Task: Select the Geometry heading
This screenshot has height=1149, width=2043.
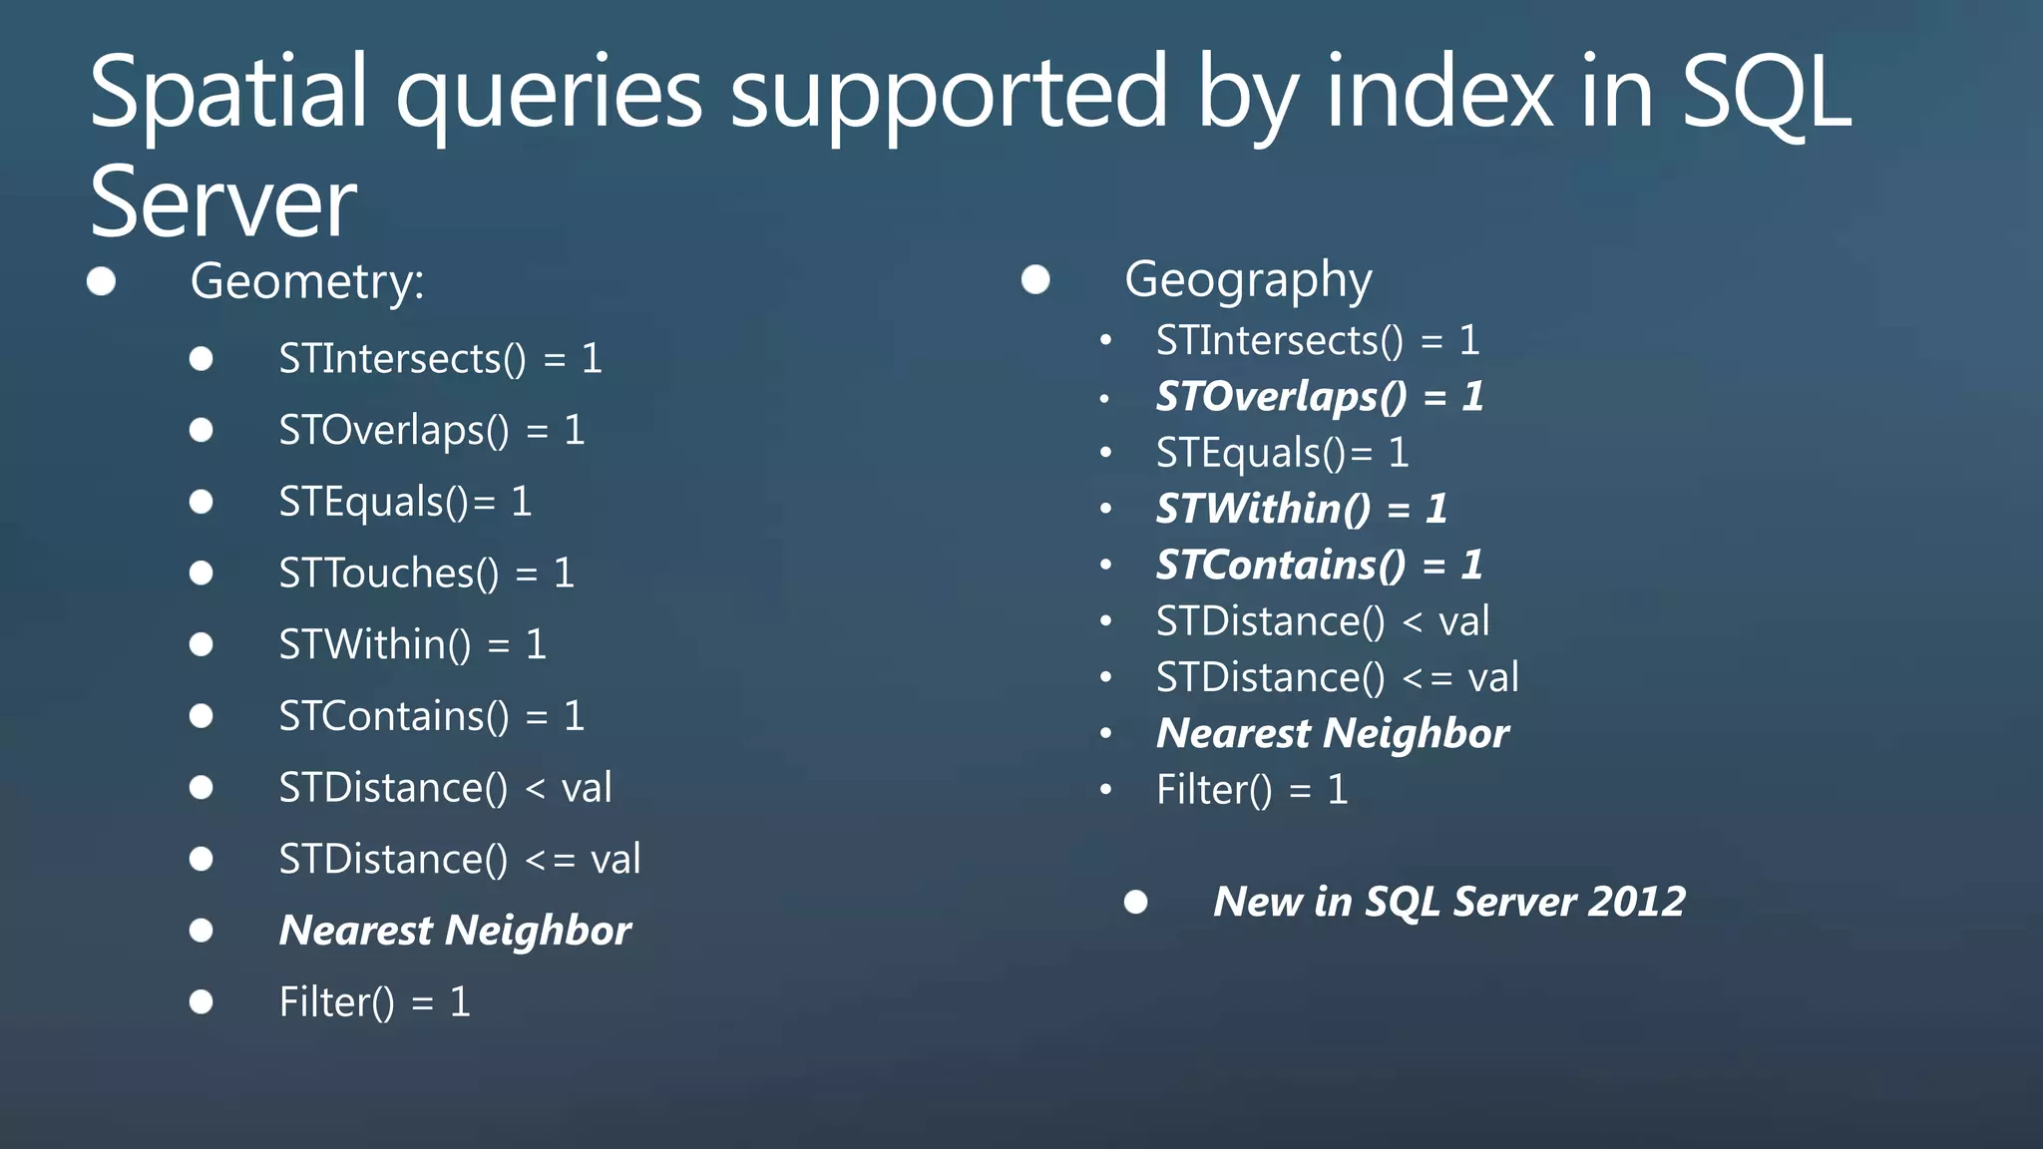Action: coord(307,281)
